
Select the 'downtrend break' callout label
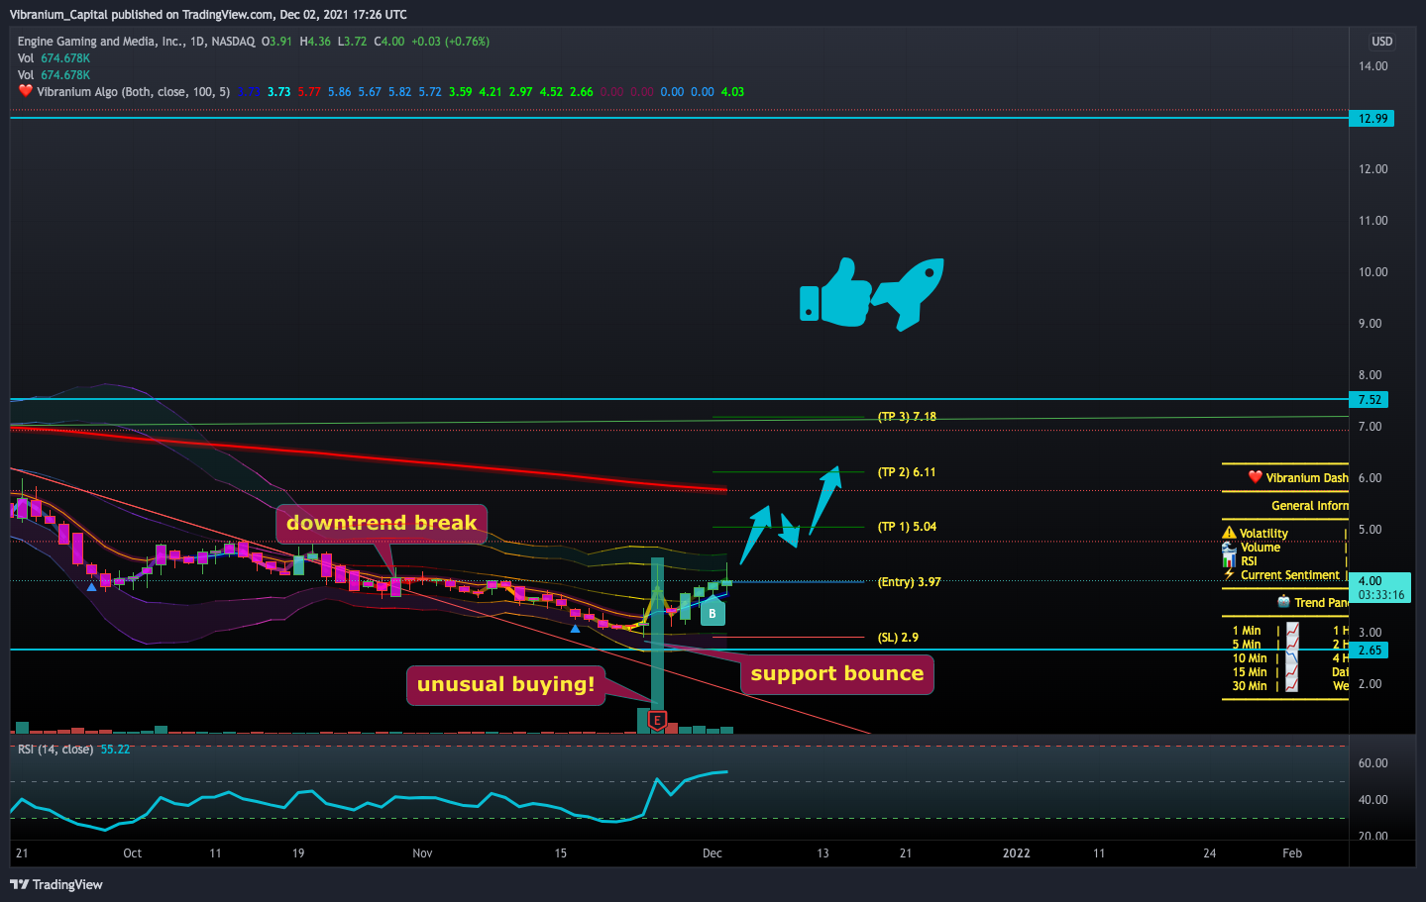point(382,523)
